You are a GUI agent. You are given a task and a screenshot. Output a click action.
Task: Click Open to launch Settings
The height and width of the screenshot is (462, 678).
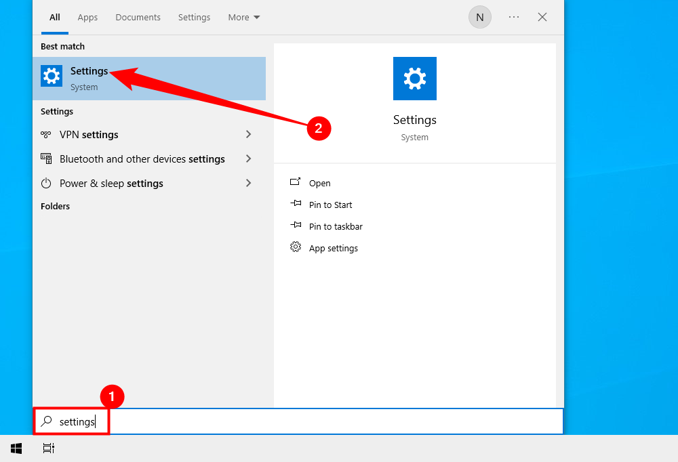319,182
